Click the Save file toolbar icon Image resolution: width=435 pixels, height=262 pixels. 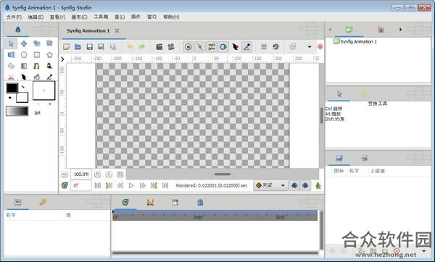[90, 47]
